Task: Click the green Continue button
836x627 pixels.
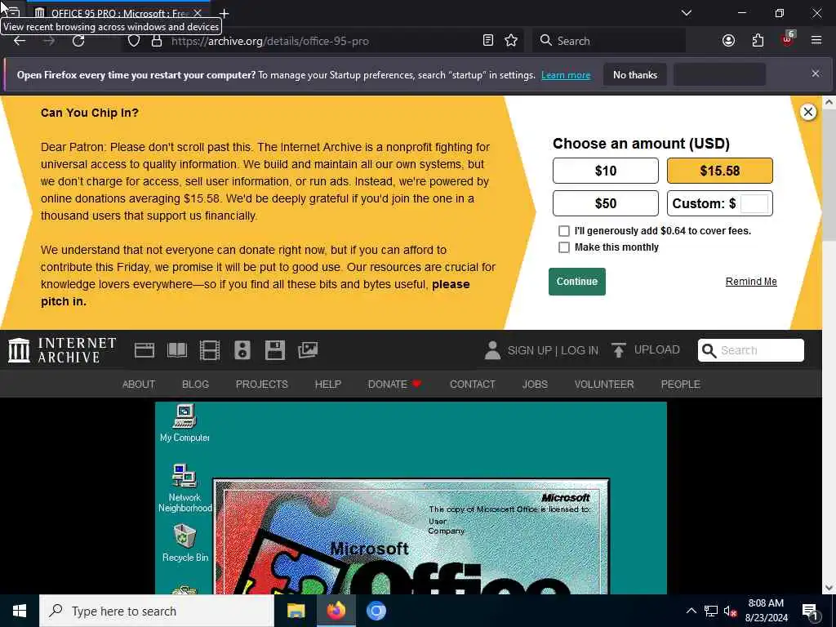Action: click(577, 282)
